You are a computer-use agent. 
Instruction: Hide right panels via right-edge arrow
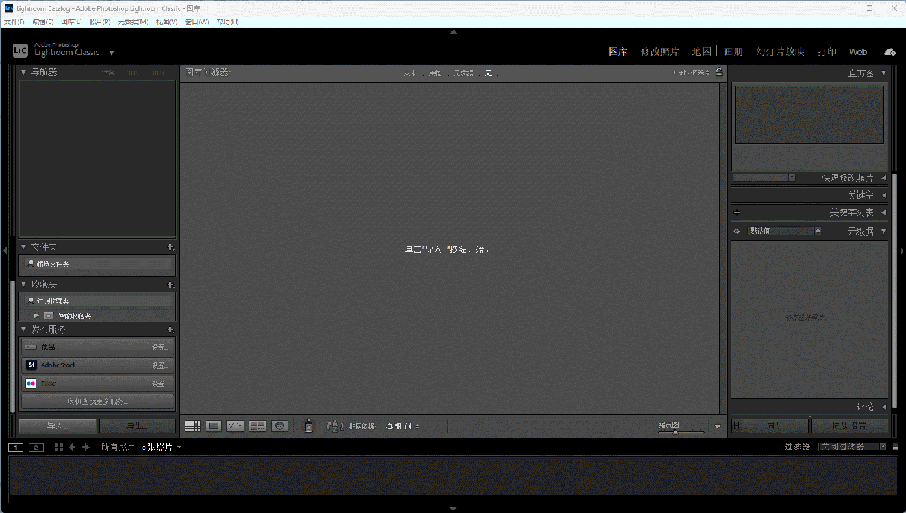(902, 251)
